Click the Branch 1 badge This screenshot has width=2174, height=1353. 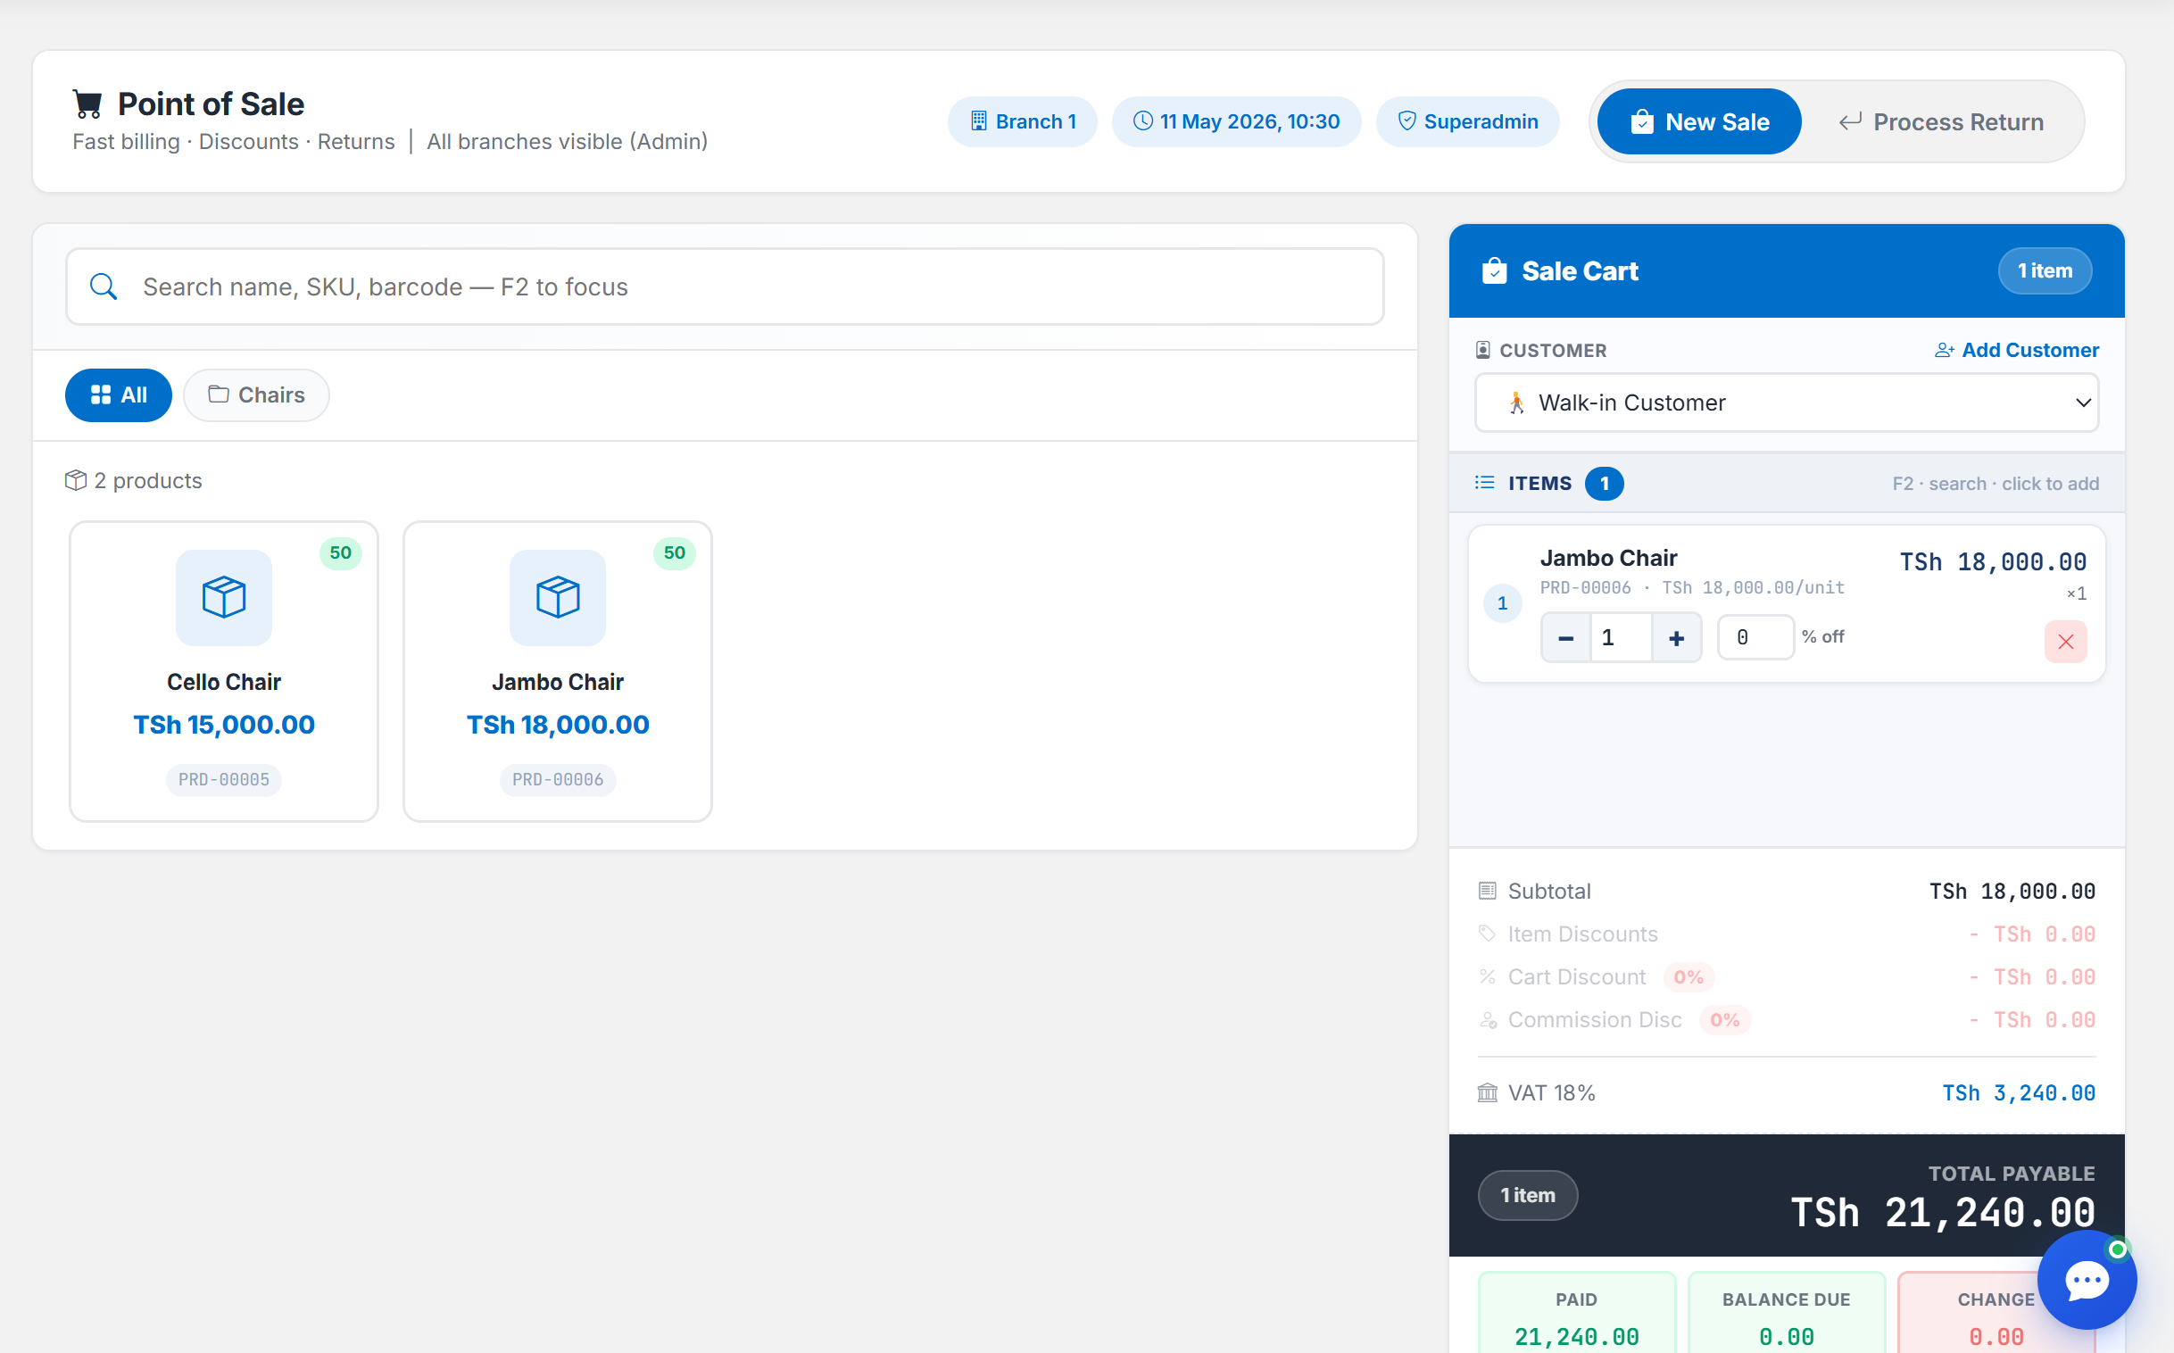click(1022, 121)
